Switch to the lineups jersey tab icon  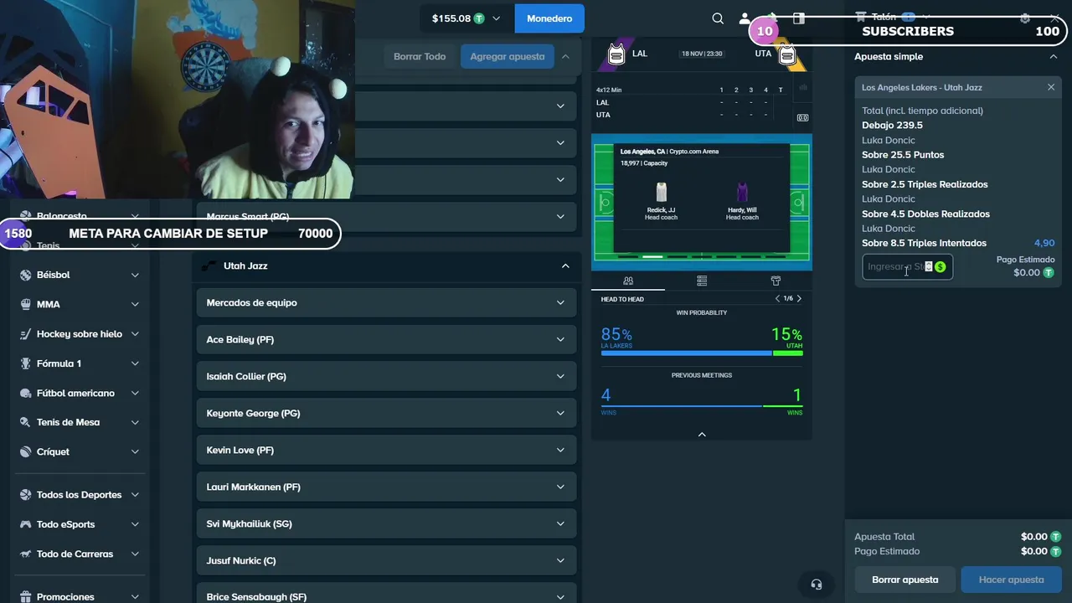776,281
